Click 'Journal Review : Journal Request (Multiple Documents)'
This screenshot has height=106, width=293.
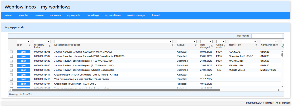click(x=84, y=70)
